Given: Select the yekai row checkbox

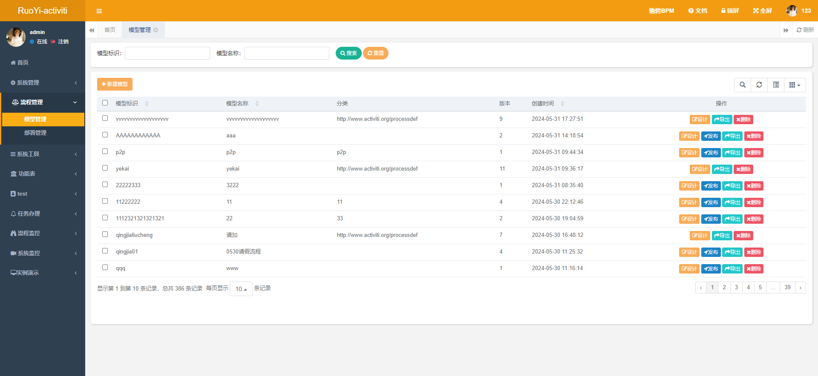Looking at the screenshot, I should [105, 168].
